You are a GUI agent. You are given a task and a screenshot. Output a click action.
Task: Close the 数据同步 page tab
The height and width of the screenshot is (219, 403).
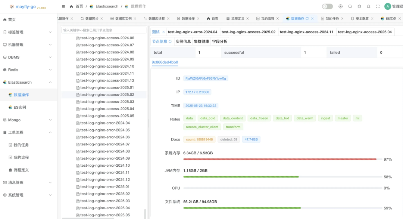click(x=102, y=19)
